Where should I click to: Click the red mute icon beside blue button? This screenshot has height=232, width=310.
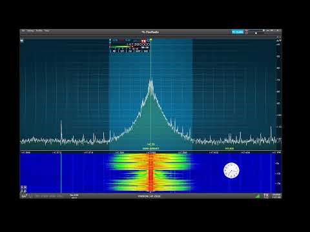pos(247,32)
